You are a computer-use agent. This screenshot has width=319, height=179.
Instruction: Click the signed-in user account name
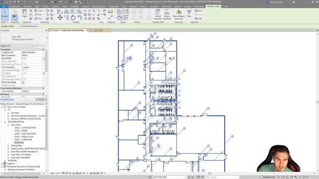(277, 2)
